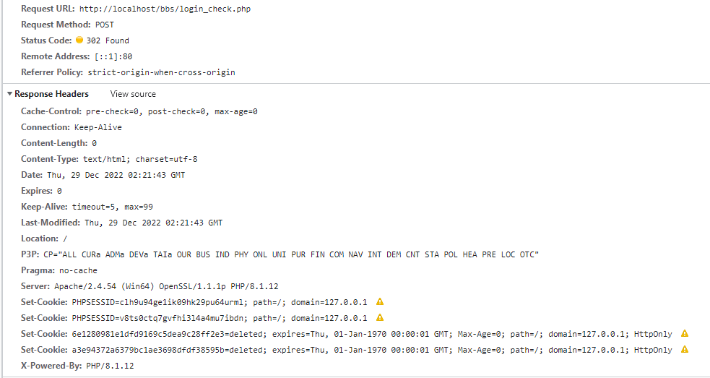Click the yellow 302 status dot
The width and height of the screenshot is (710, 378).
(79, 40)
